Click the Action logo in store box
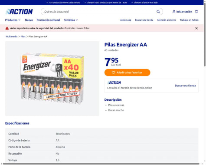The width and height of the screenshot is (206, 165). 114,82
